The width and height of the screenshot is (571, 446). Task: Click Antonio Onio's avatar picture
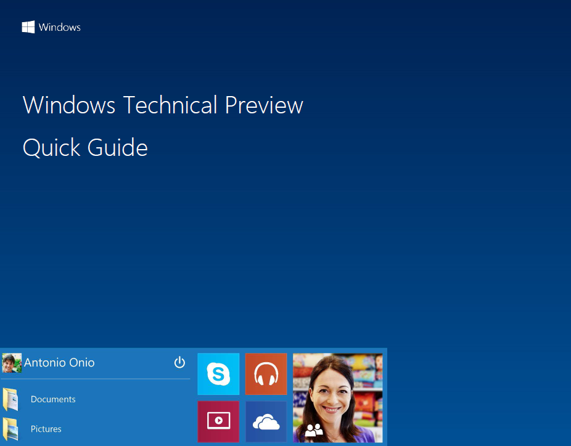[x=12, y=363]
